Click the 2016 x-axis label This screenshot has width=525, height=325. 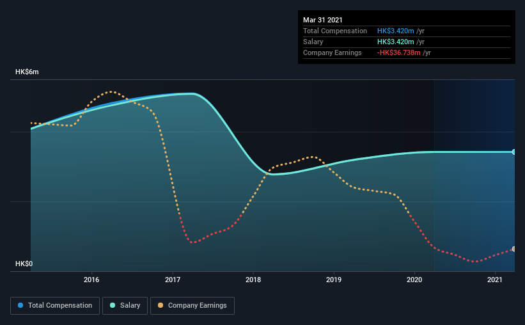tap(91, 280)
